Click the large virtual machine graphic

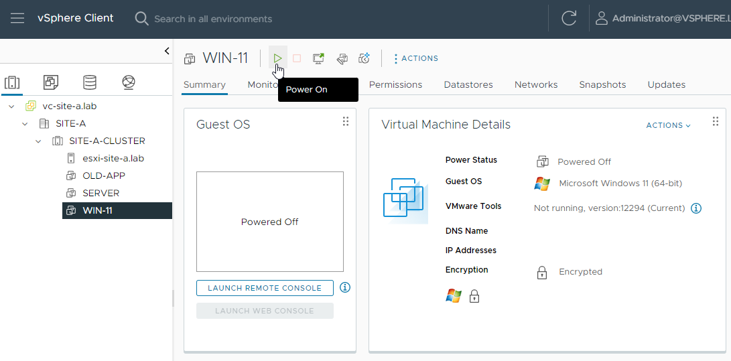pos(405,200)
